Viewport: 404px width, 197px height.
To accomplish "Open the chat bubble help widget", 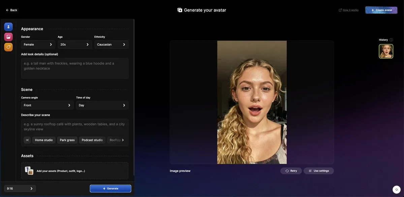I will 397,190.
